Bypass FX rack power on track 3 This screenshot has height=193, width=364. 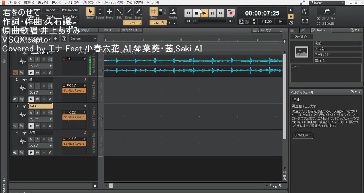[64, 112]
